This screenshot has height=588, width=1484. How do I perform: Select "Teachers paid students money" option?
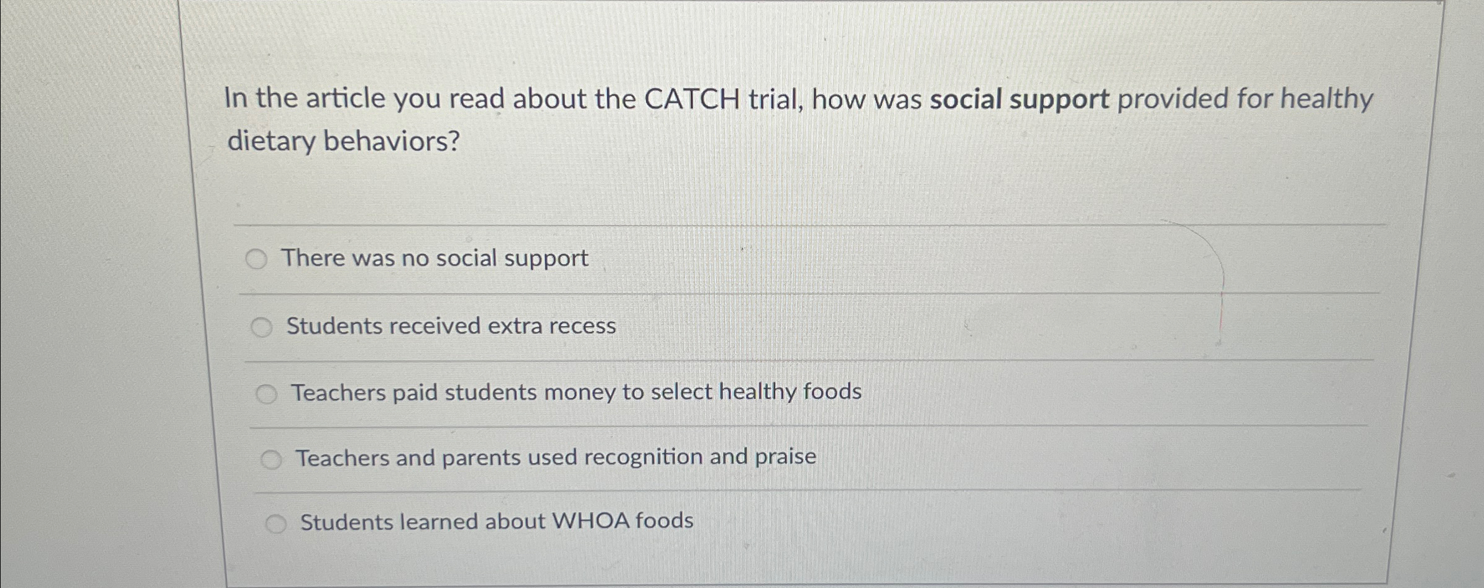pos(577,392)
